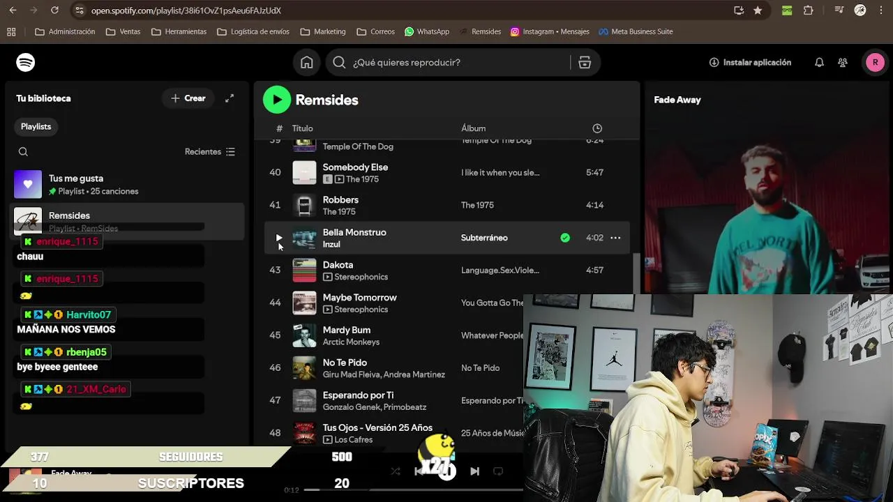
Task: Open WhatsApp bookmark
Action: coord(427,31)
